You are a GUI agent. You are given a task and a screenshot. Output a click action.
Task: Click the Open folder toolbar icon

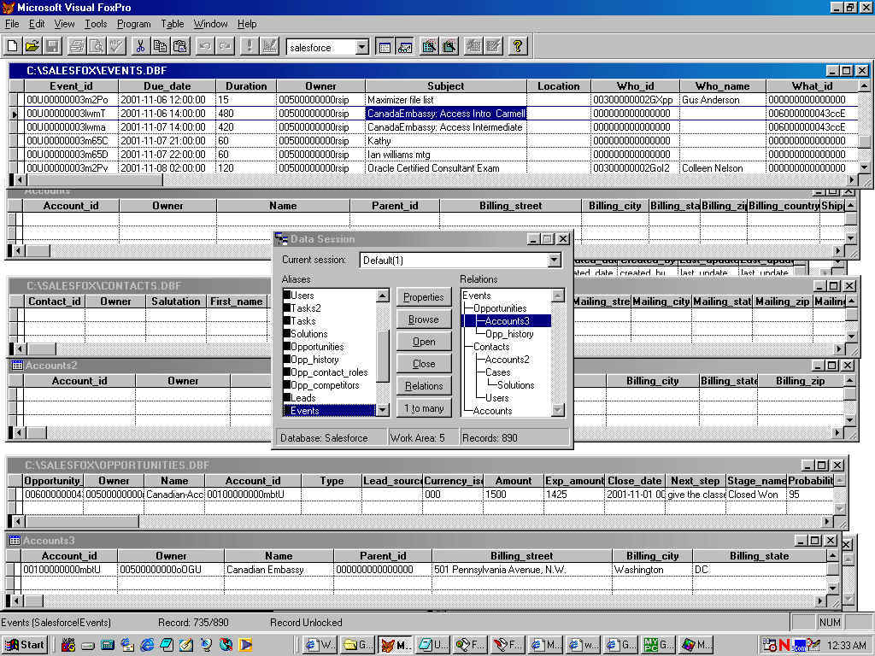pyautogui.click(x=32, y=46)
